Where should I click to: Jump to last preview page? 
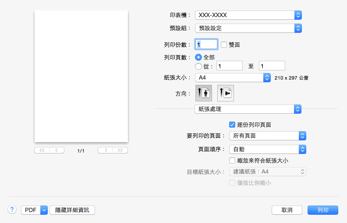[x=120, y=150]
